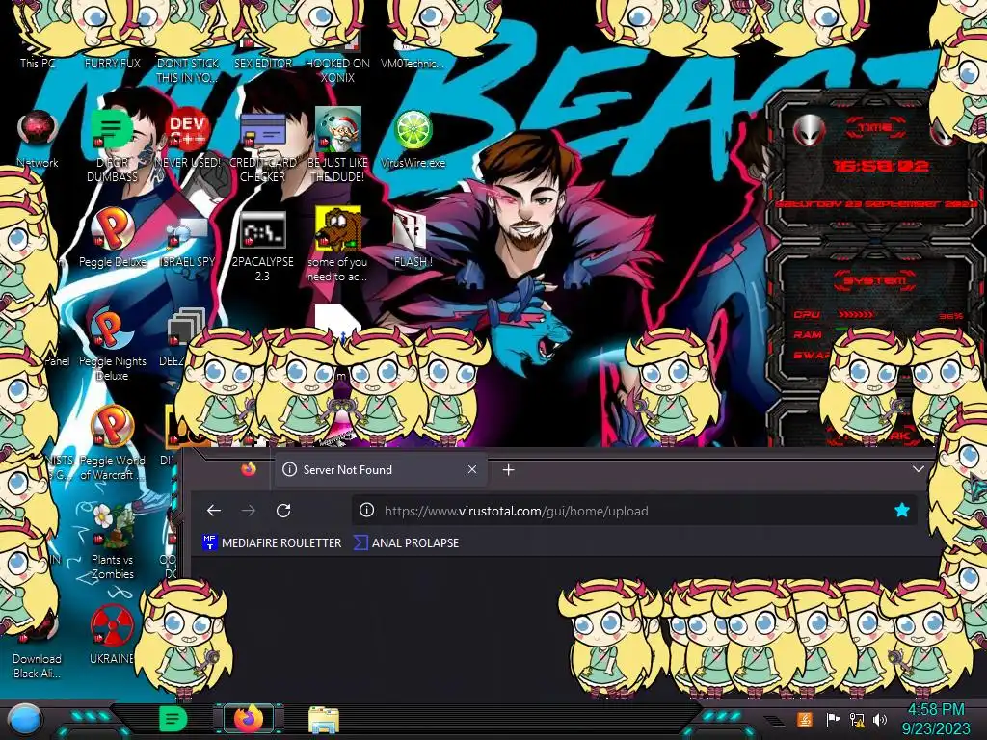This screenshot has height=740, width=987.
Task: Open the BE JUST LIKE THE DUDE icon
Action: point(337,146)
